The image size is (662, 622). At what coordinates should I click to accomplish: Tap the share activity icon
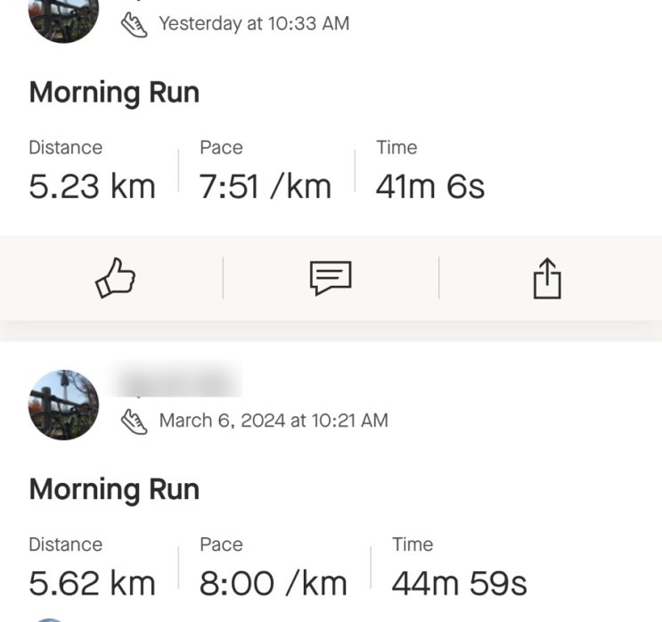click(547, 279)
